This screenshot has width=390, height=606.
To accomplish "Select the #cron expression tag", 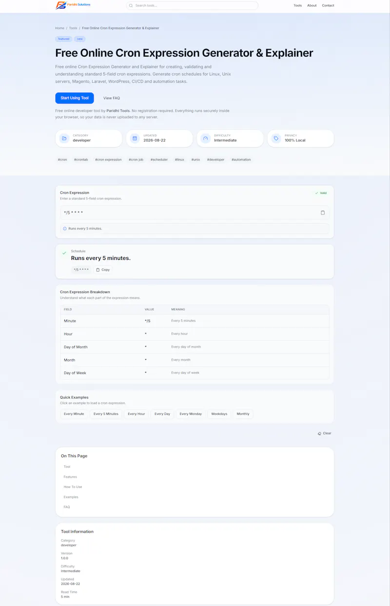I will point(108,159).
